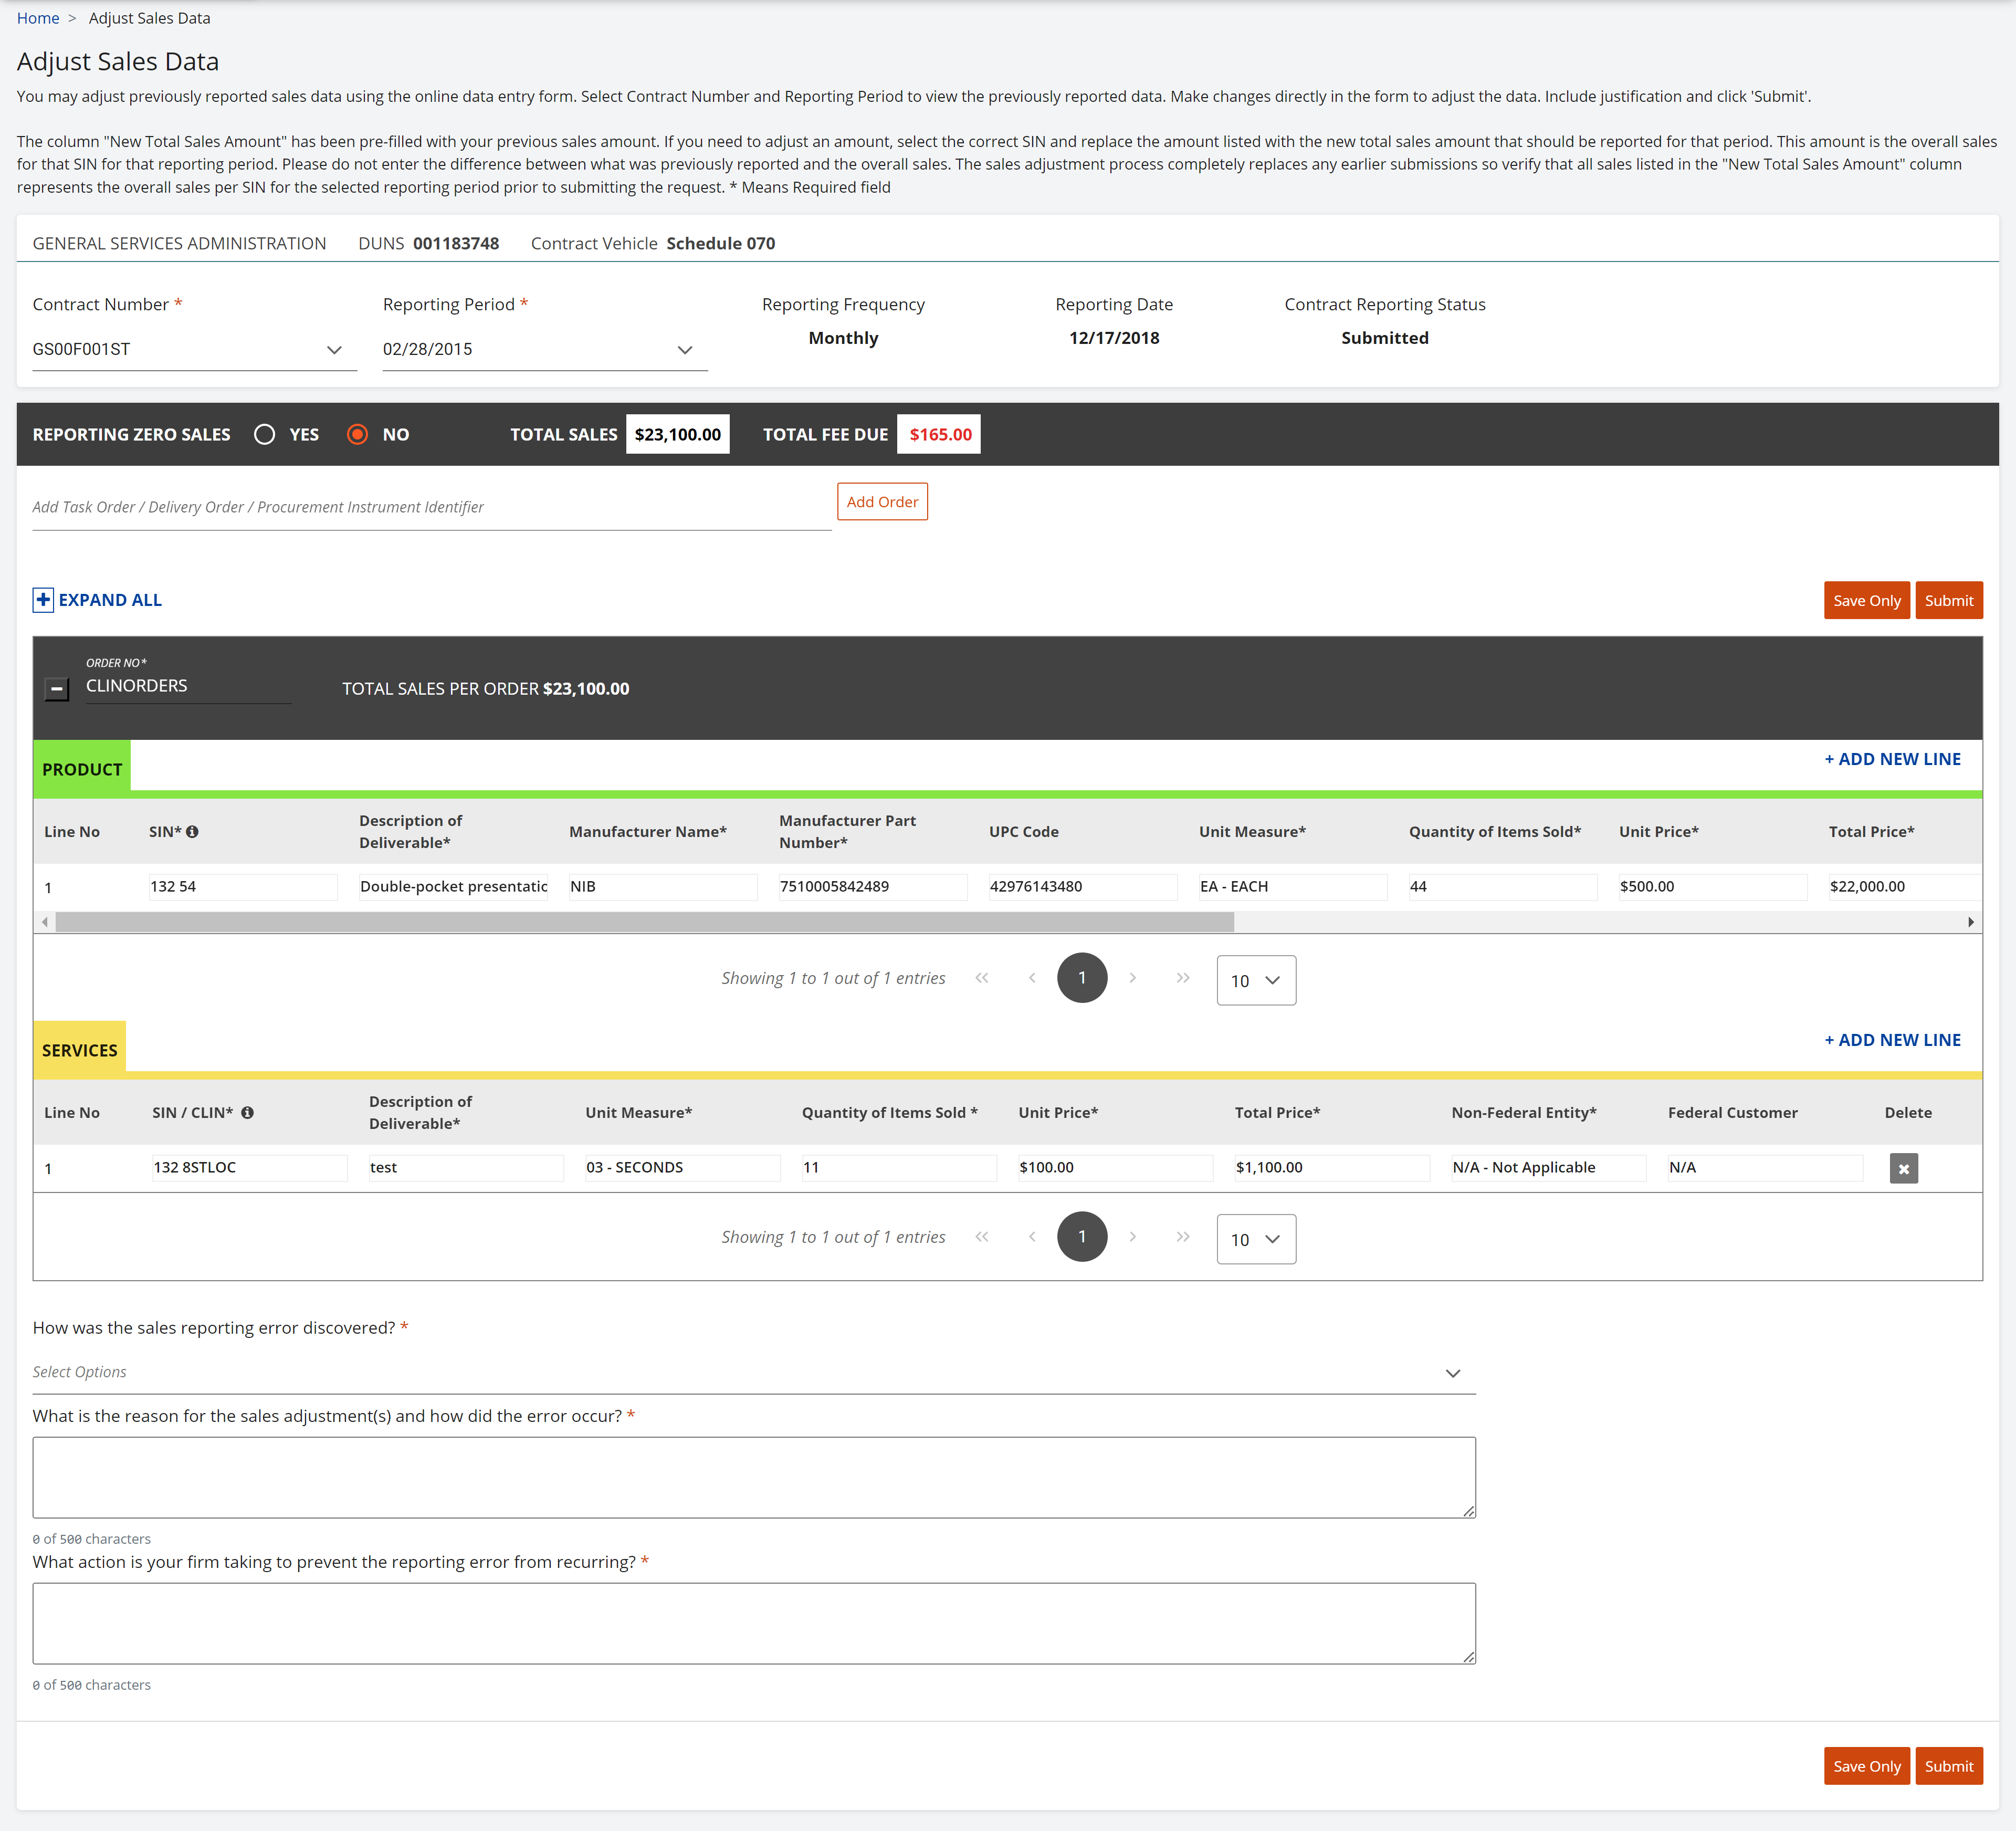
Task: Go to next page in Product pagination
Action: (1132, 978)
